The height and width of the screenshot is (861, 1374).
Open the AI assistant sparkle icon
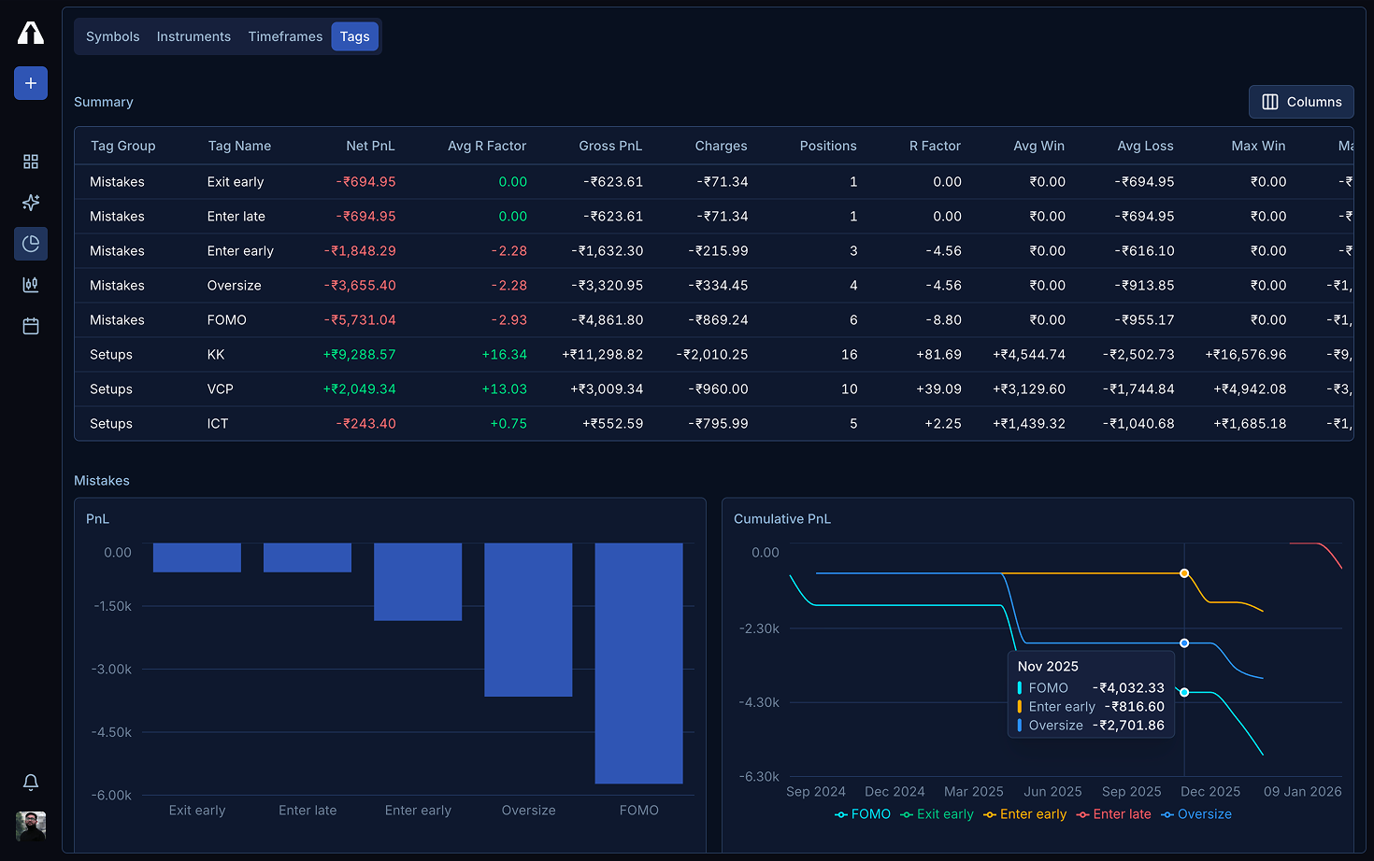(x=30, y=202)
